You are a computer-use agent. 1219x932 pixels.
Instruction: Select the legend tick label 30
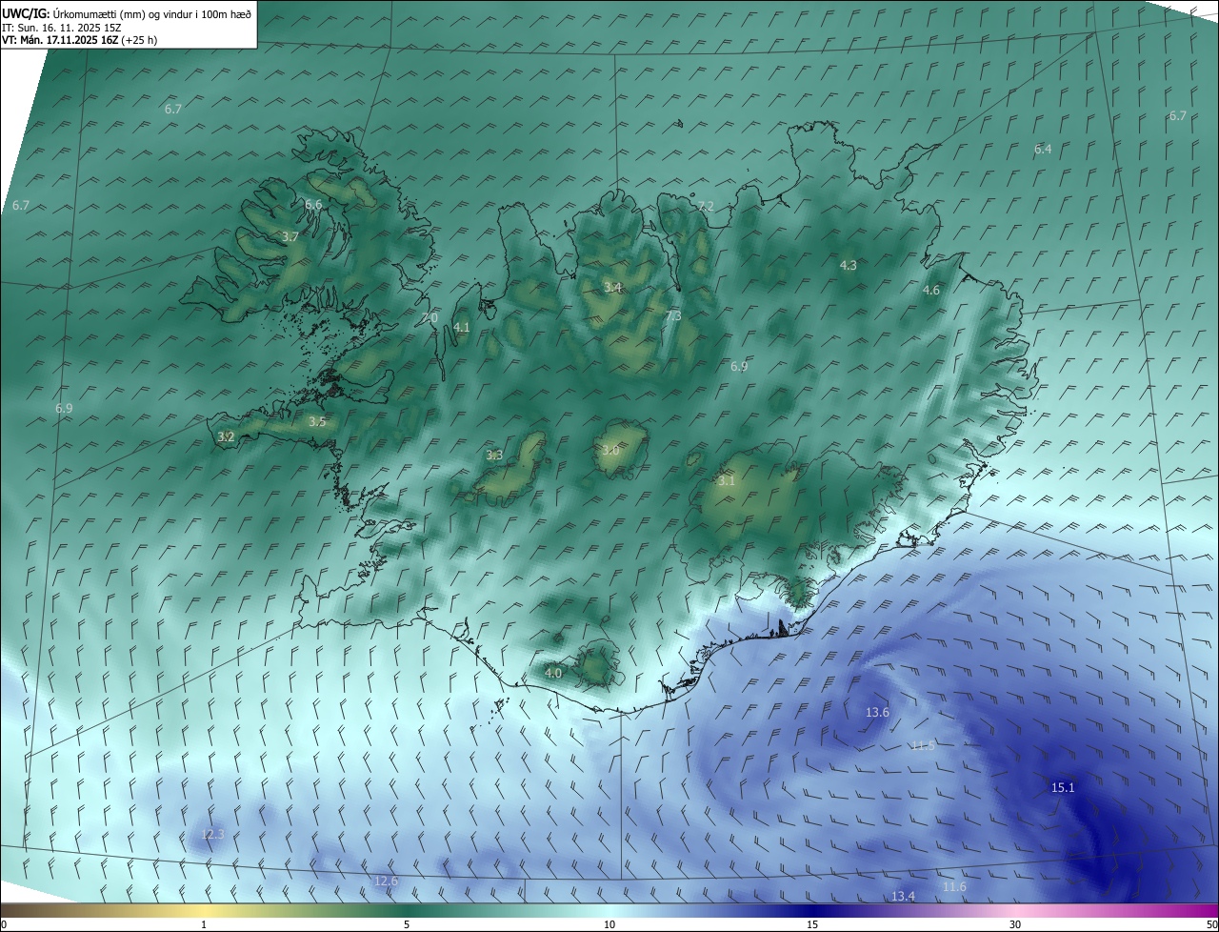point(1015,924)
